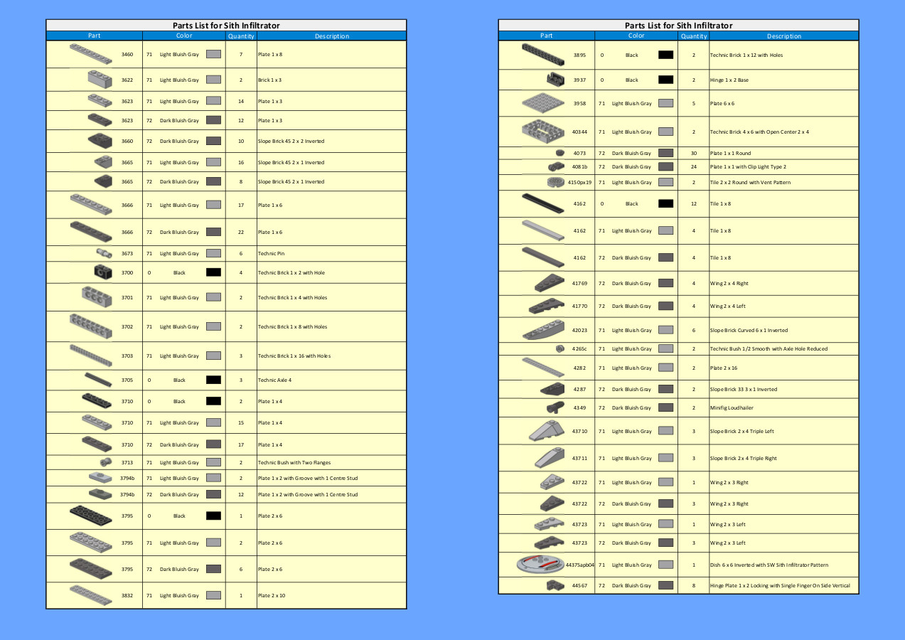
Task: Click the Light Bluish Gray swatch in row 44375apb04
Action: coord(666,565)
